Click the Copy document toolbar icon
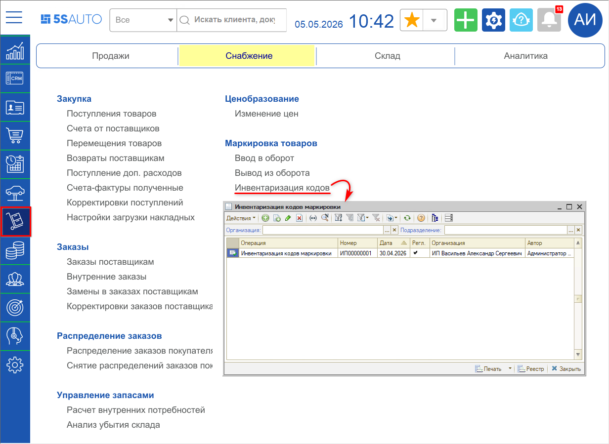The image size is (609, 444). point(277,218)
